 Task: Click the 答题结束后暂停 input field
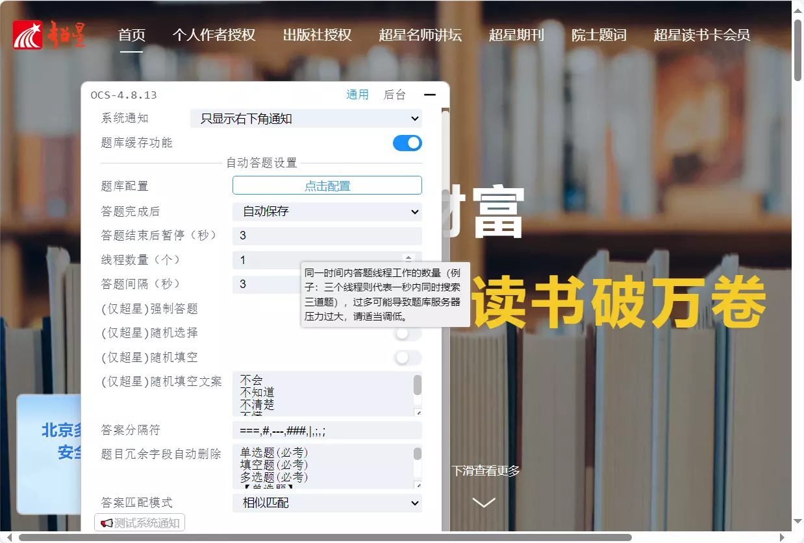coord(327,235)
